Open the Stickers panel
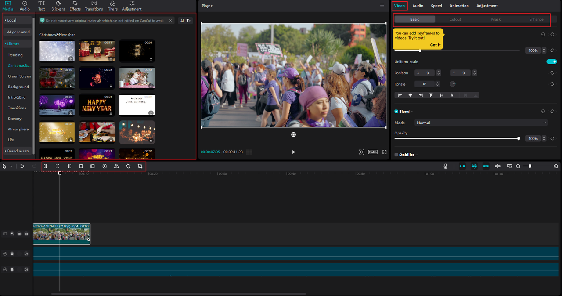The width and height of the screenshot is (562, 296). [x=58, y=6]
